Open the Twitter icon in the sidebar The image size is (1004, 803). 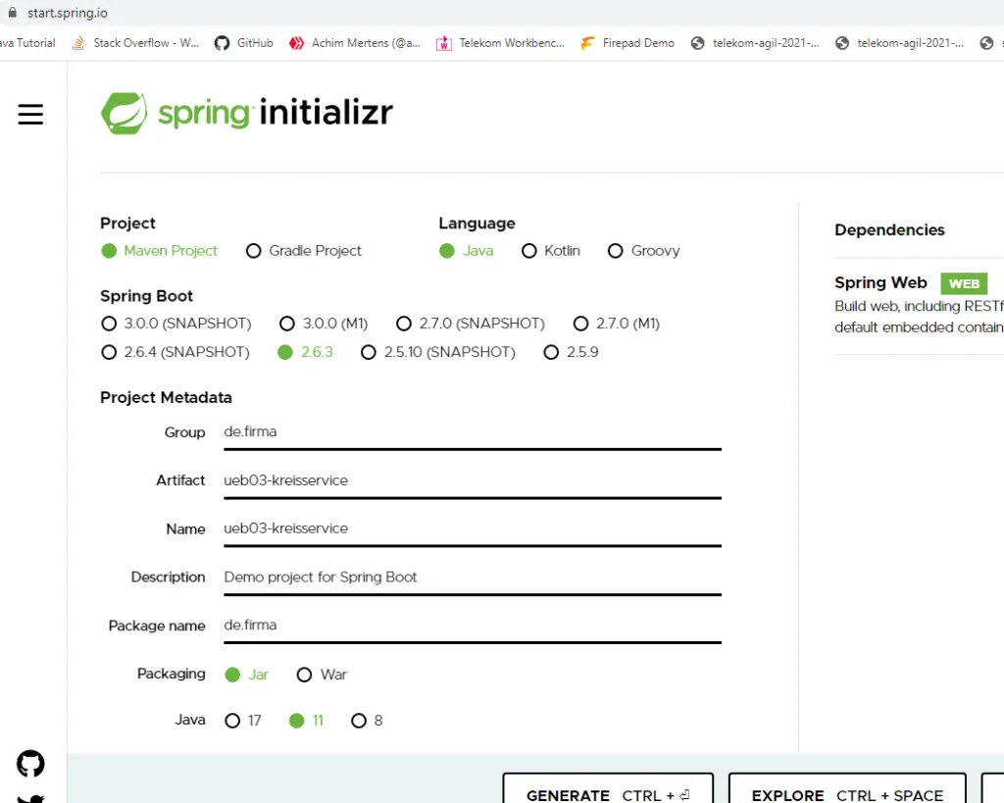coord(30,798)
